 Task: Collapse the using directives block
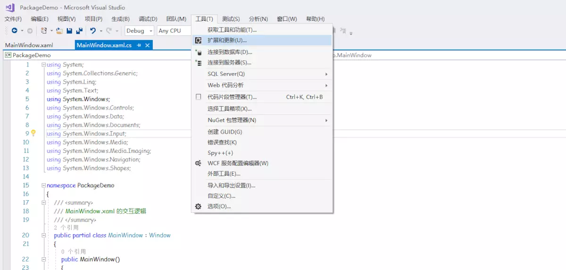pyautogui.click(x=43, y=65)
